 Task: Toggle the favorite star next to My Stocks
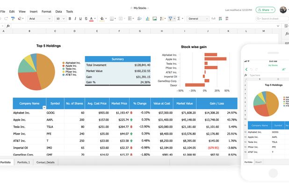click(x=131, y=8)
